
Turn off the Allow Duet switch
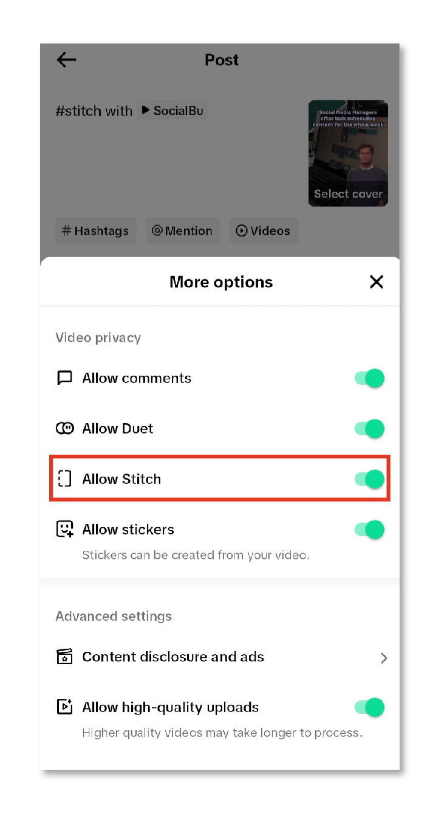(370, 429)
